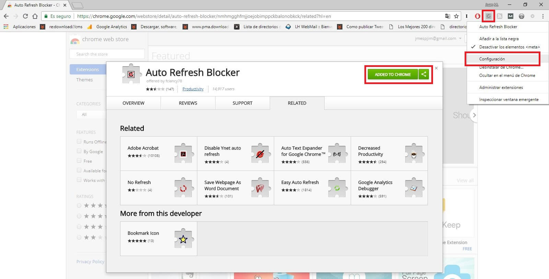
Task: Open the RSS feed extension icon
Action: click(x=500, y=16)
